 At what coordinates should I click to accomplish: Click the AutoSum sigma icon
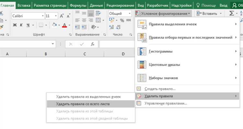coord(232,13)
